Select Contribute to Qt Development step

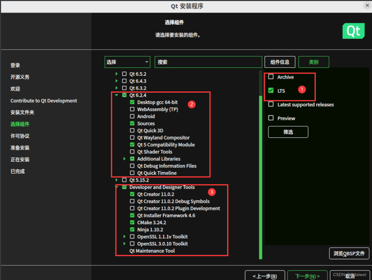click(x=44, y=101)
